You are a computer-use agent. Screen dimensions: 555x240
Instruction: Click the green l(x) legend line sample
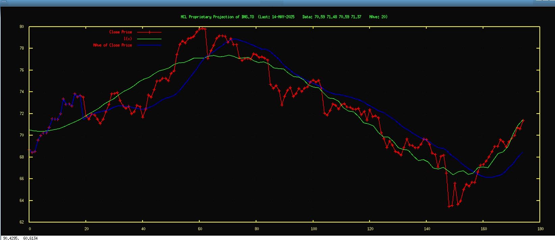pyautogui.click(x=149, y=39)
